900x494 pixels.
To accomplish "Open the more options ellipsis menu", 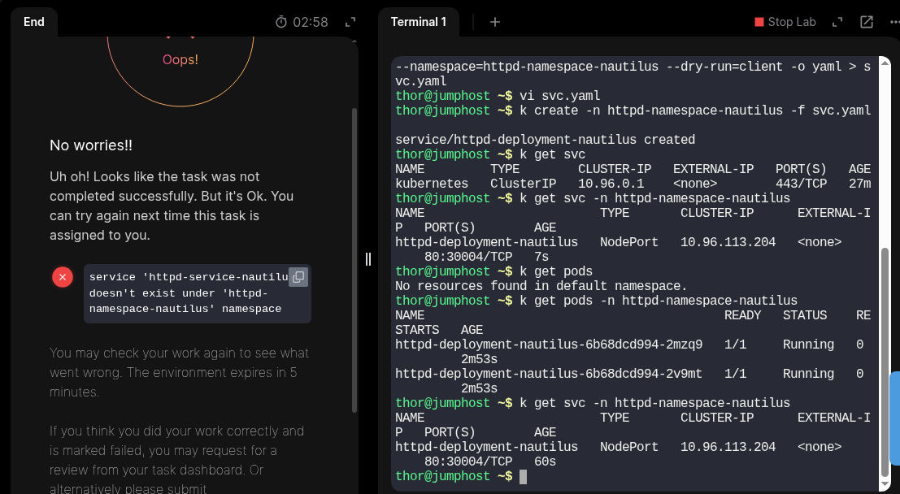I will (894, 22).
